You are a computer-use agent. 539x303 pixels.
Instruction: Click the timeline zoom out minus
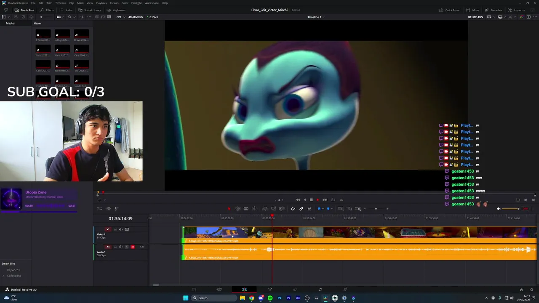364,209
